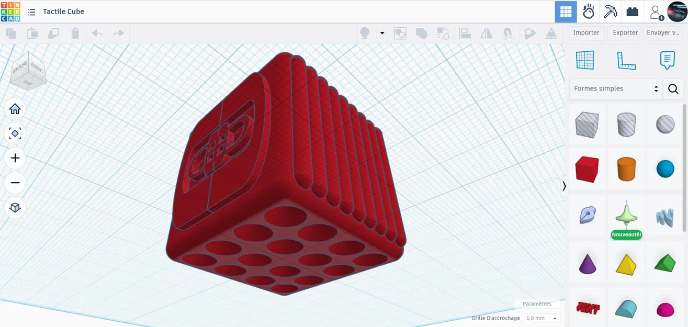Pick the Scribble shape

click(x=587, y=216)
